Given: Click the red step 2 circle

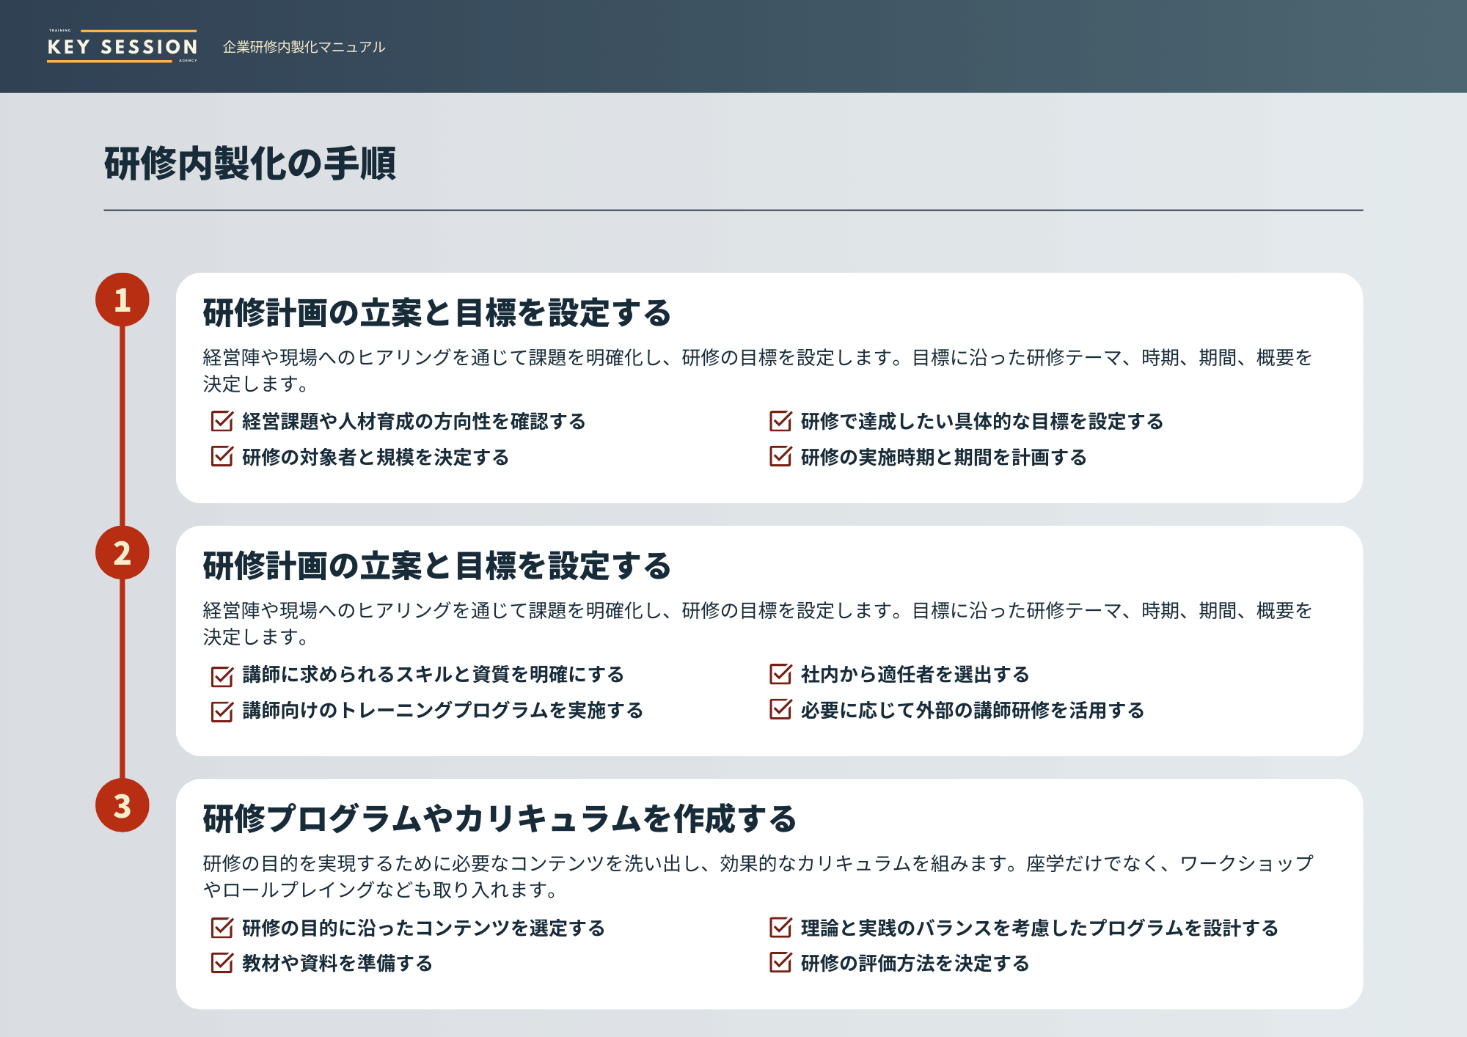Looking at the screenshot, I should coord(122,553).
